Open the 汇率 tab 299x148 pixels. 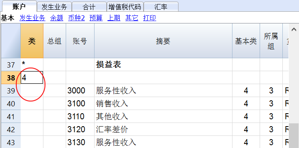click(x=161, y=7)
